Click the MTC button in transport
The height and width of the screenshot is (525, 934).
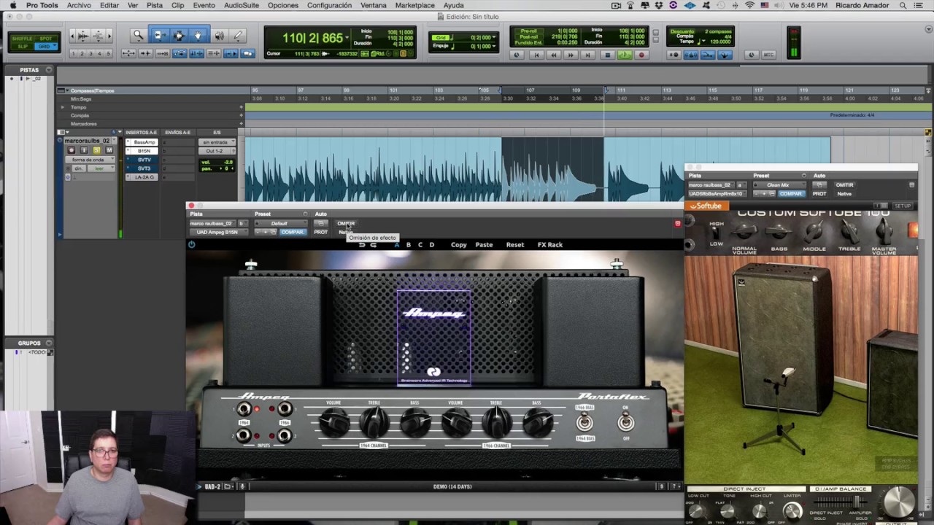click(x=768, y=55)
